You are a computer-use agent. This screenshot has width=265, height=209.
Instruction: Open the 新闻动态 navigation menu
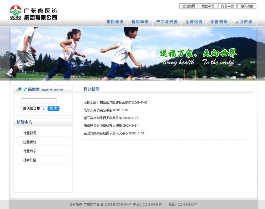click(140, 22)
